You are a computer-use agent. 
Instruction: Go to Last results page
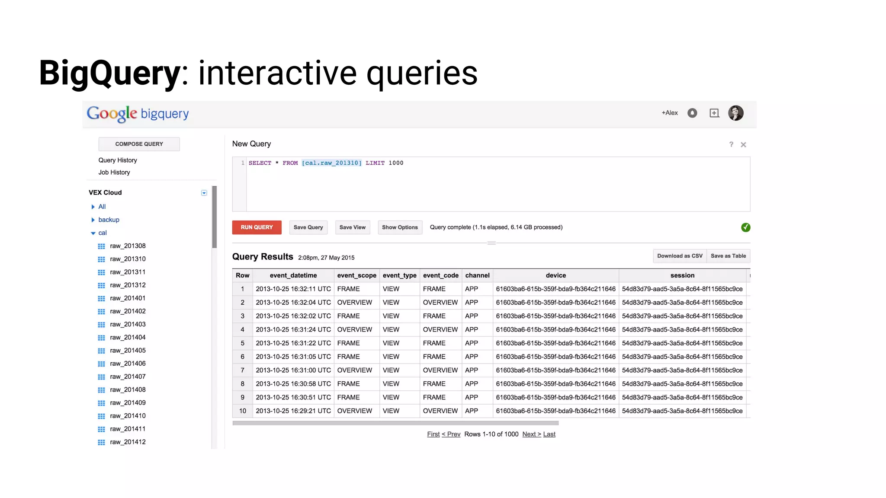pyautogui.click(x=549, y=434)
